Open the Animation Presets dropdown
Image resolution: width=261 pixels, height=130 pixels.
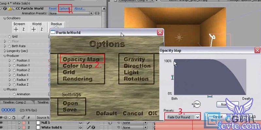click(x=71, y=13)
